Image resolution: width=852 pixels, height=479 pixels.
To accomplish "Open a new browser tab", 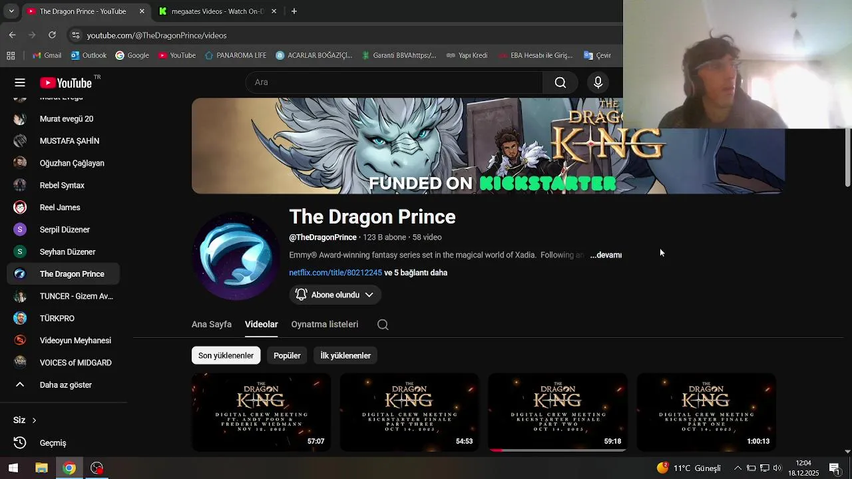I will tap(294, 11).
